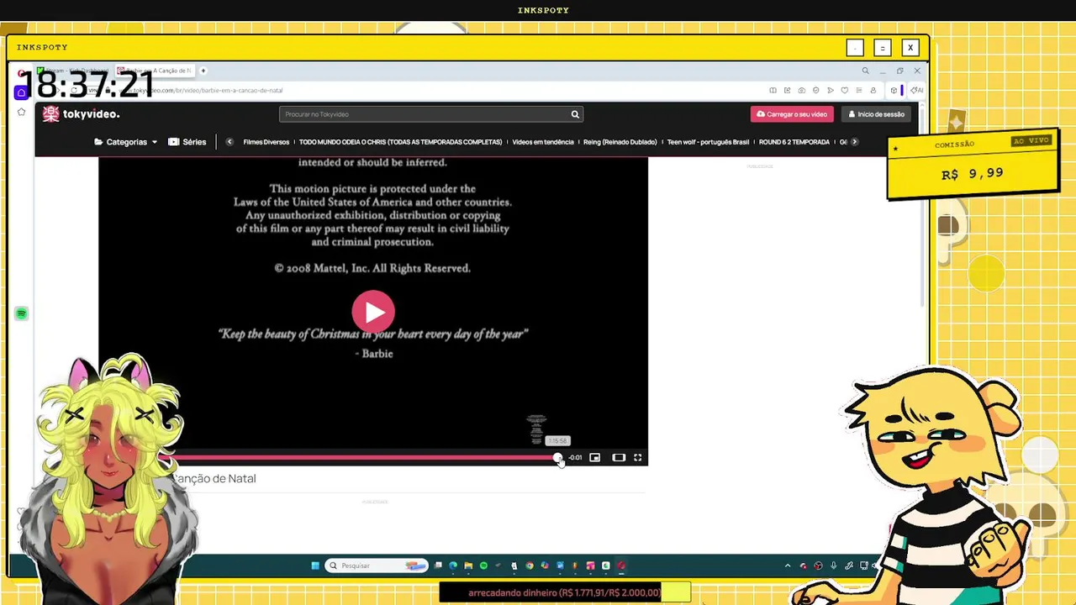
Task: Open a new browser tab
Action: [203, 71]
